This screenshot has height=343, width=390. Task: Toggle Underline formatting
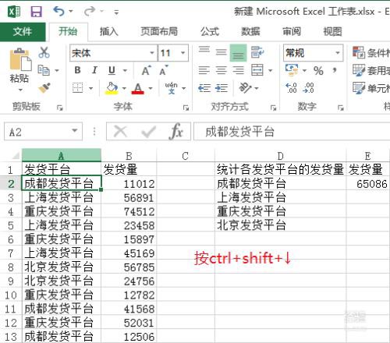pos(112,70)
